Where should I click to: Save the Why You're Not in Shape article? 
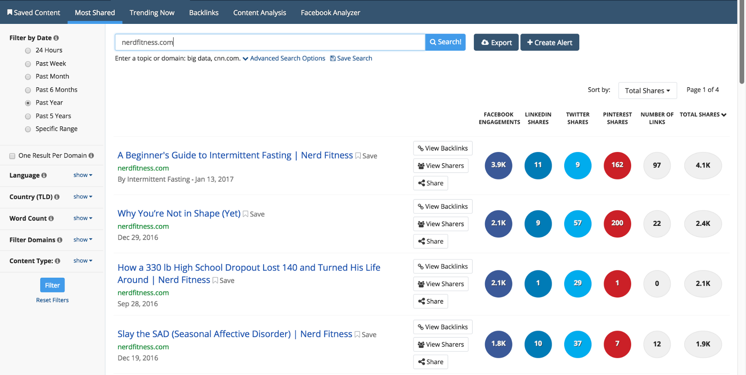(x=254, y=214)
